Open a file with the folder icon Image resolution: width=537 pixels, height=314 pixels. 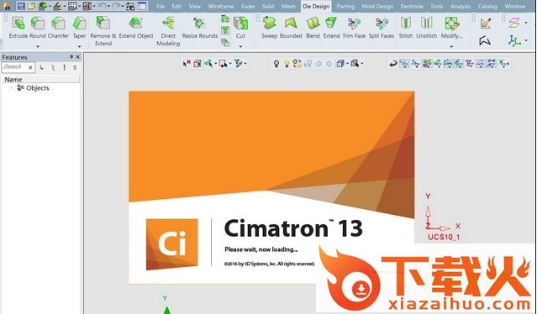[x=31, y=6]
